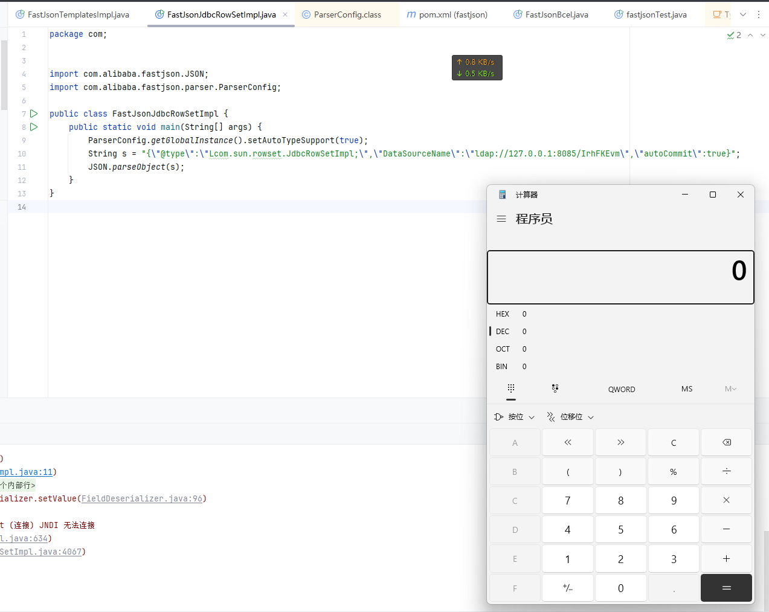769x612 pixels.
Task: Go to next highlighted problem arrow
Action: tap(762, 35)
